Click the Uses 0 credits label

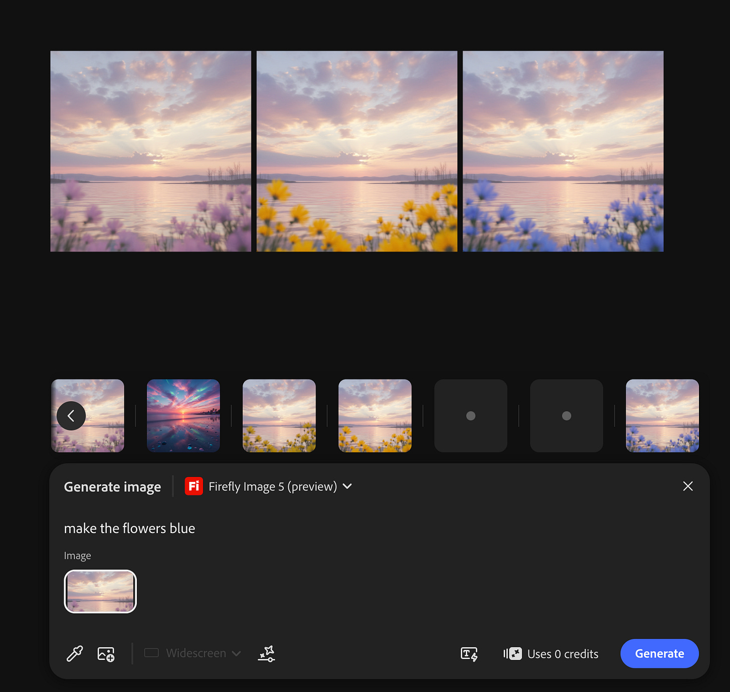pos(563,653)
